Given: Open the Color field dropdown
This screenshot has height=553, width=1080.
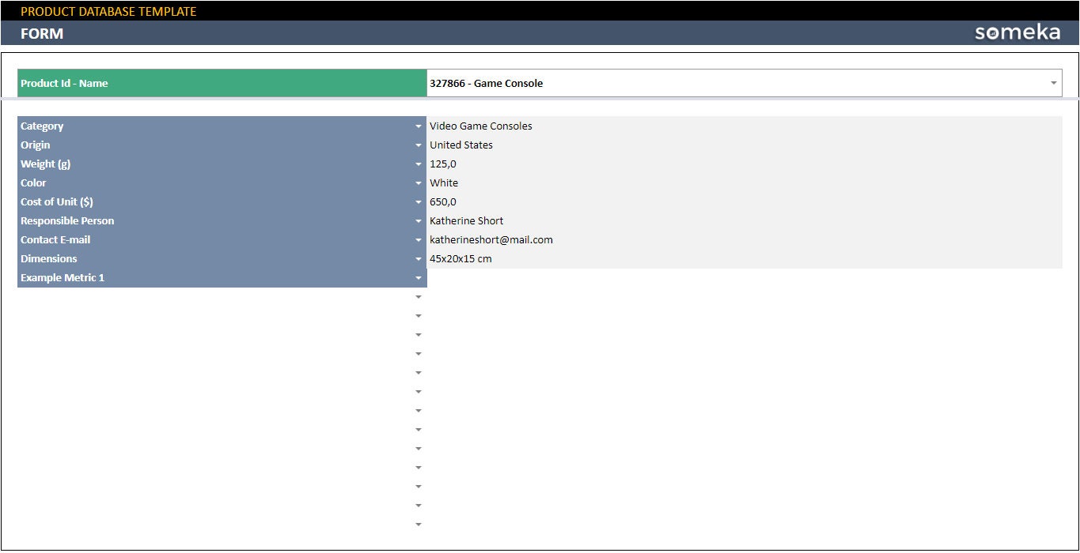Looking at the screenshot, I should [419, 182].
